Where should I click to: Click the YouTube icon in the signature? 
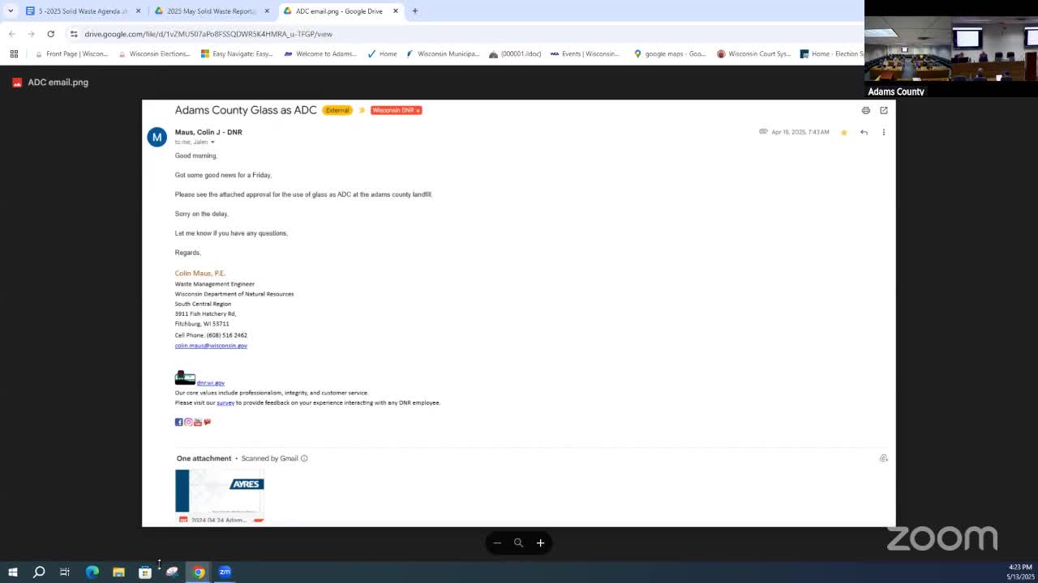pyautogui.click(x=198, y=422)
